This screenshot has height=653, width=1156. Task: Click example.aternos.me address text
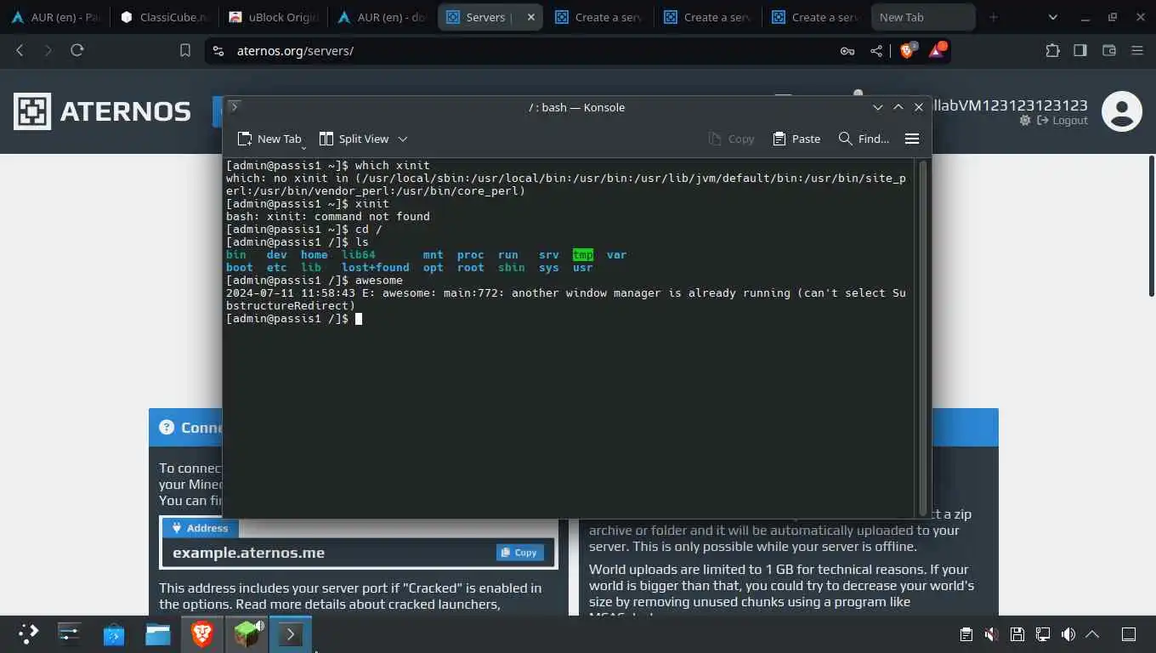point(248,552)
